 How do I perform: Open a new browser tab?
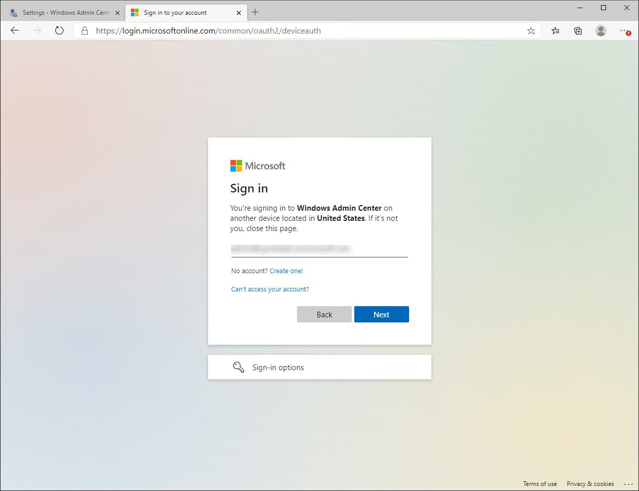(255, 12)
